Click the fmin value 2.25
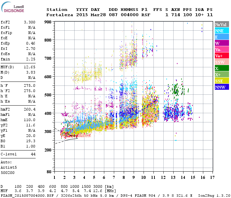 (31, 59)
